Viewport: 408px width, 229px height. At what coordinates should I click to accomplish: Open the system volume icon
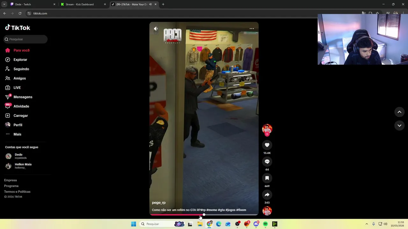385,224
